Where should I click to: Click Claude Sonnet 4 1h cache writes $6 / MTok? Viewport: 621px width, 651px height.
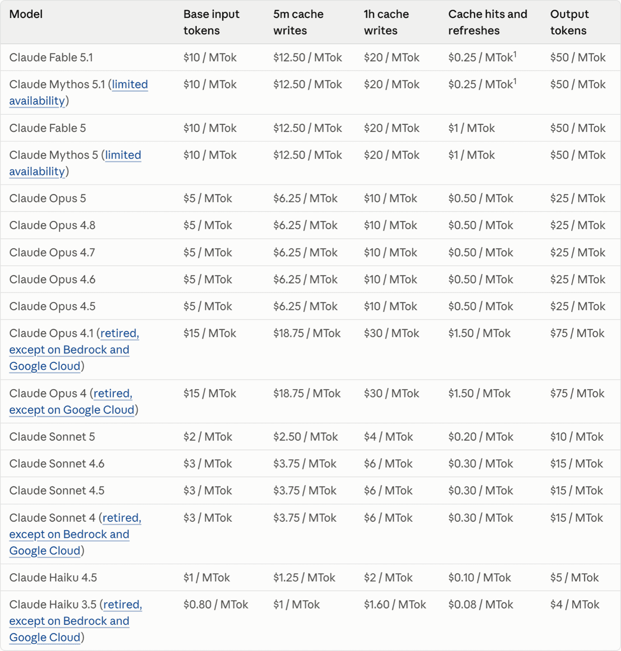[x=388, y=518]
